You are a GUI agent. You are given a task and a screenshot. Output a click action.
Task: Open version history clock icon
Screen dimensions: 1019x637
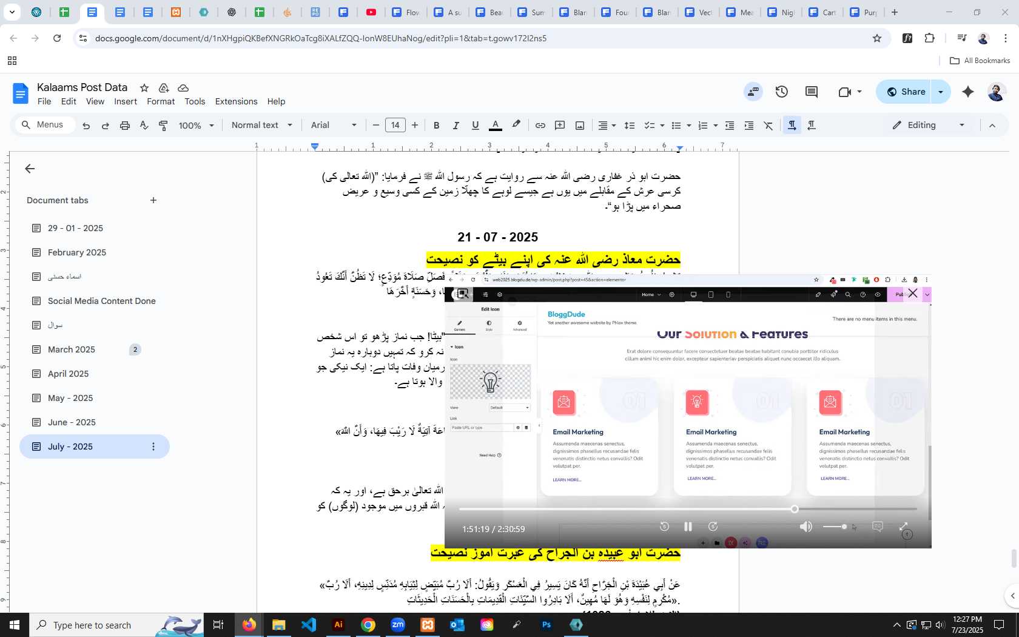pyautogui.click(x=782, y=92)
